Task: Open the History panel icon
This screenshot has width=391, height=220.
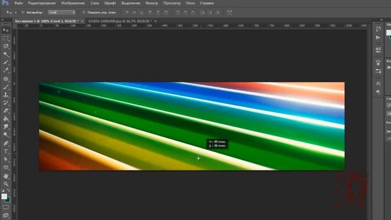Action: click(378, 29)
